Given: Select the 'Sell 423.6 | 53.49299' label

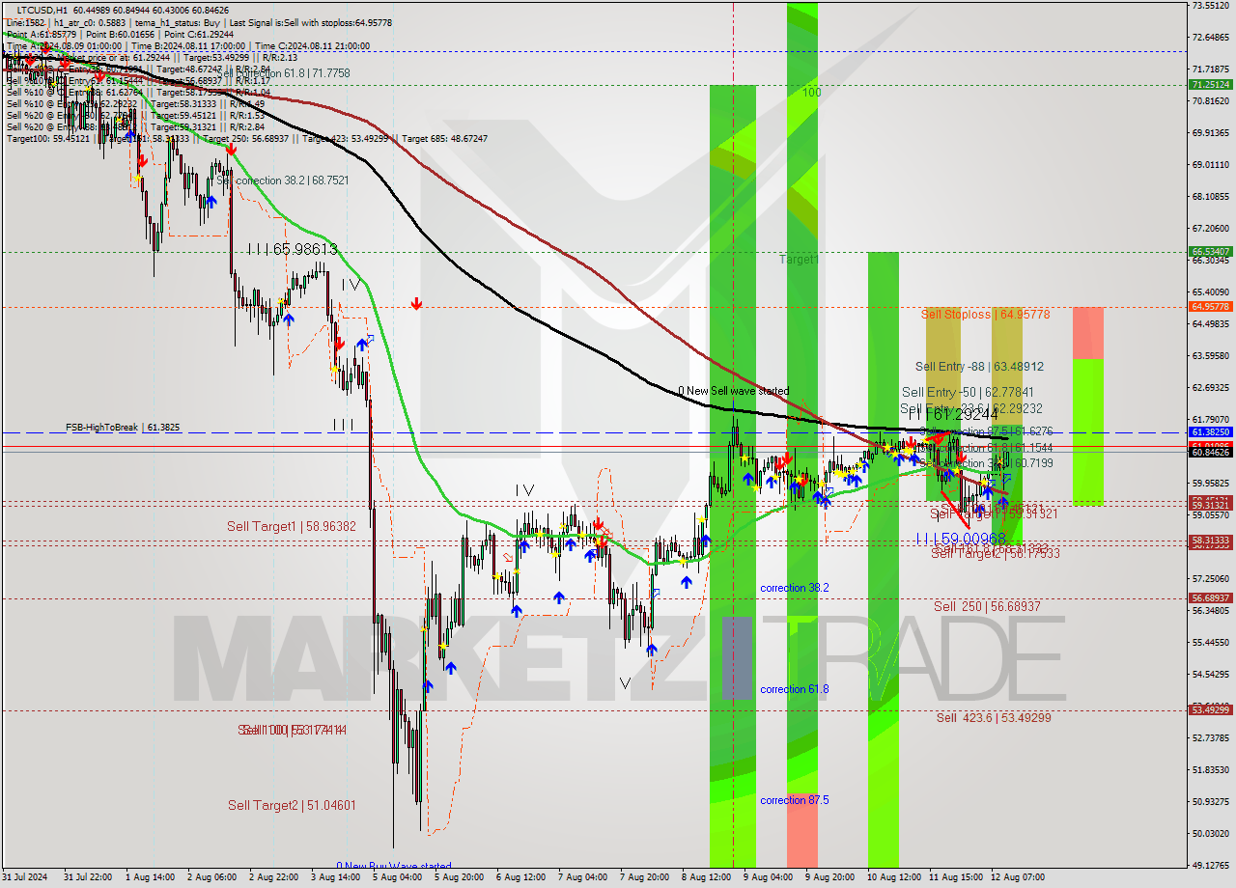Looking at the screenshot, I should 994,717.
